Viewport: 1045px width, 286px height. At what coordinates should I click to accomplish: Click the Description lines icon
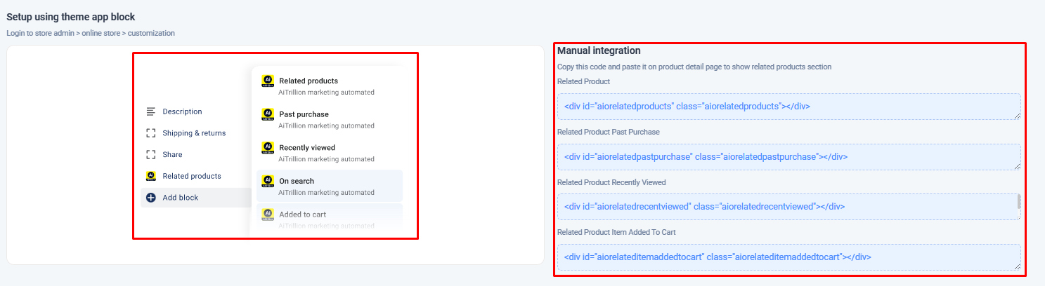(150, 111)
